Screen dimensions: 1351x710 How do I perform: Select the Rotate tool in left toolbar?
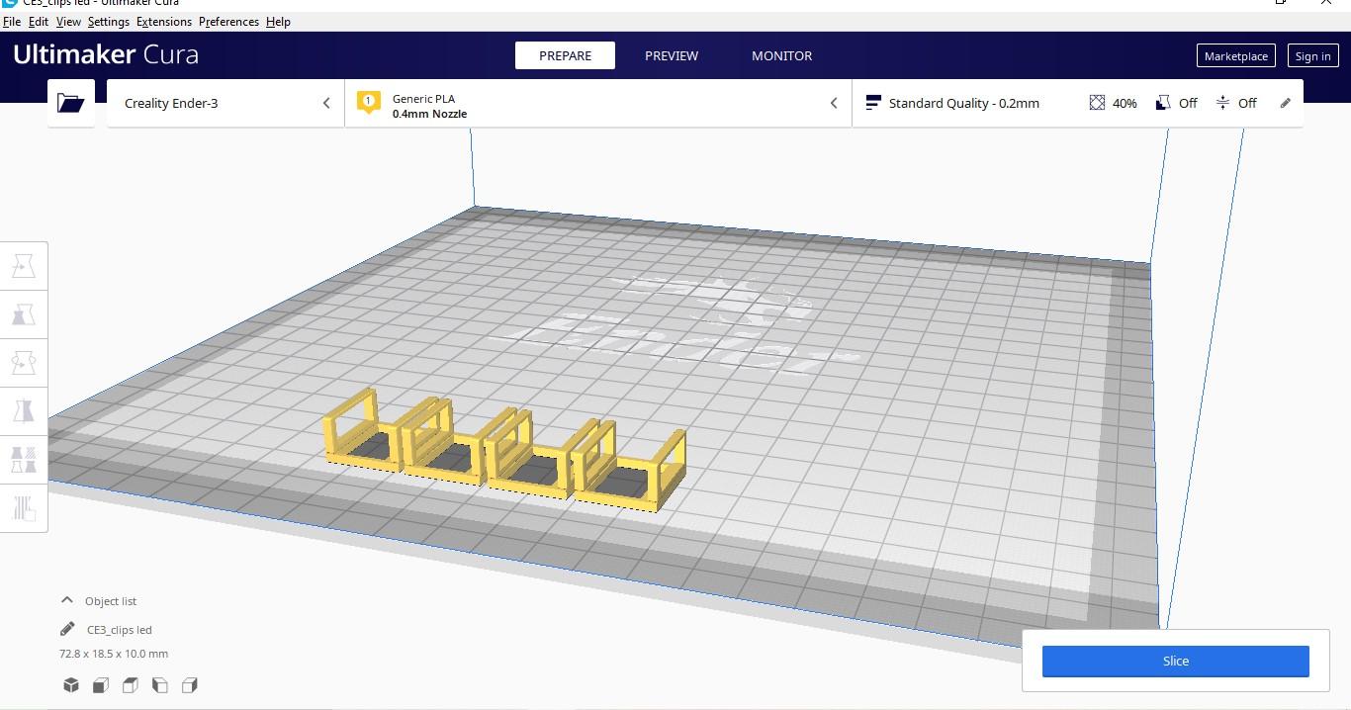[24, 363]
